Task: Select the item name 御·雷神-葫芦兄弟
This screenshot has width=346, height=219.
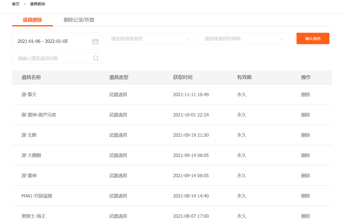Action: tap(39, 115)
